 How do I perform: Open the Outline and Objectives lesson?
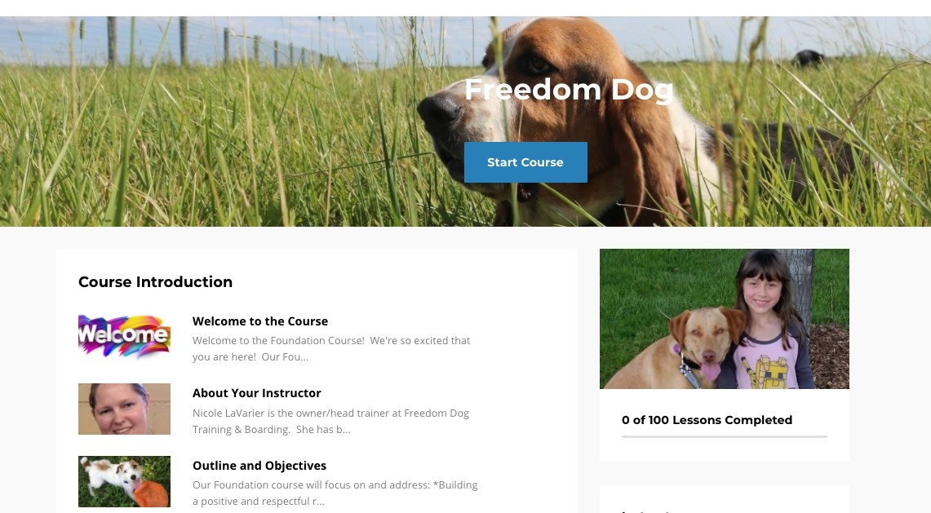tap(259, 466)
